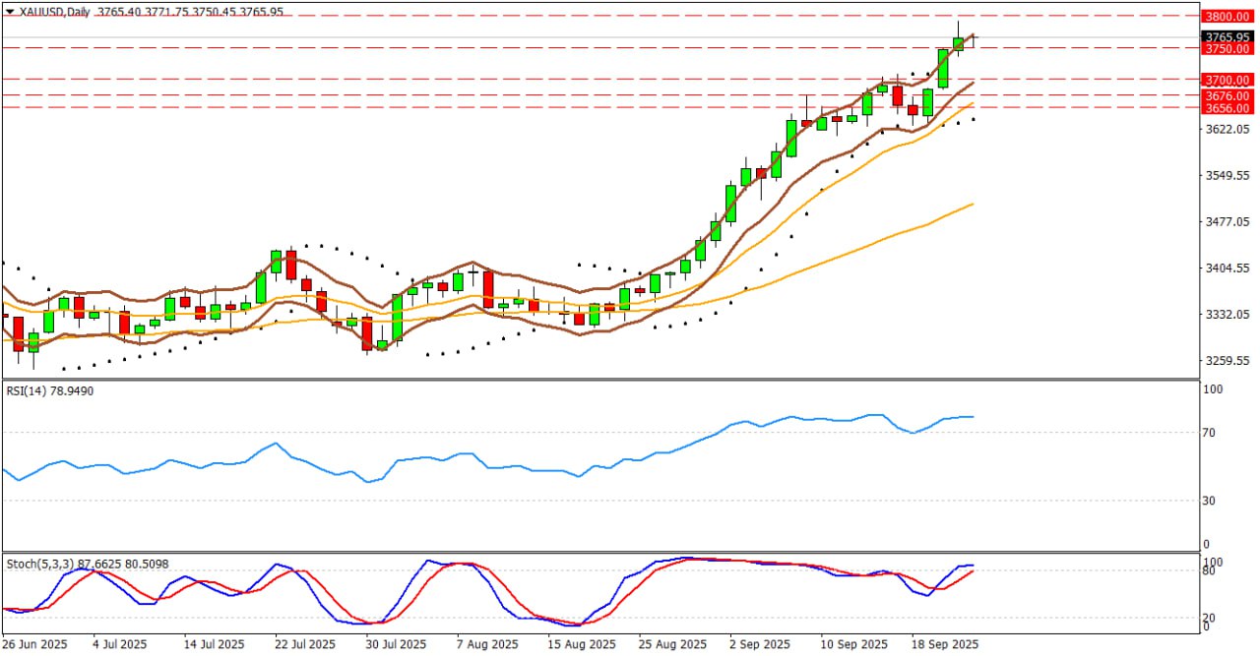Screen dimensions: 1260x656
Task: Select the 3676.00 red level label
Action: point(1227,95)
